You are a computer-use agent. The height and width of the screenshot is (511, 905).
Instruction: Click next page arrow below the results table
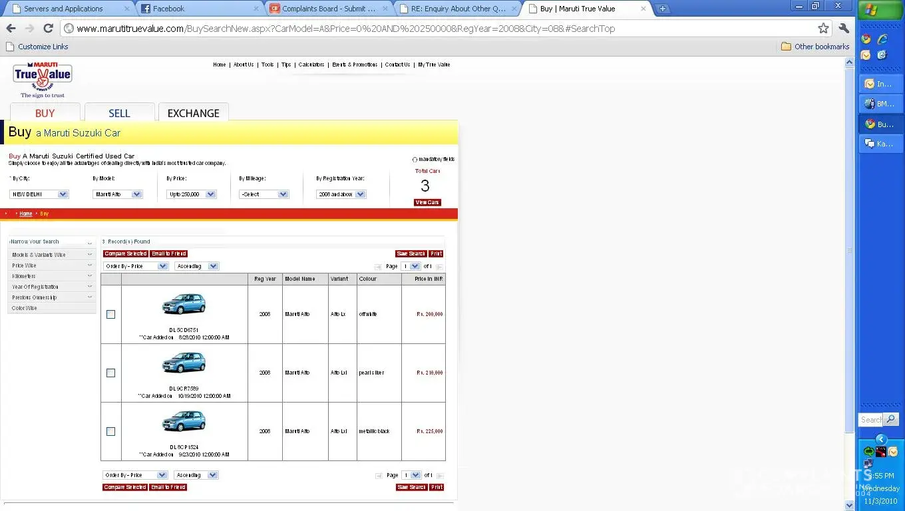click(x=440, y=476)
